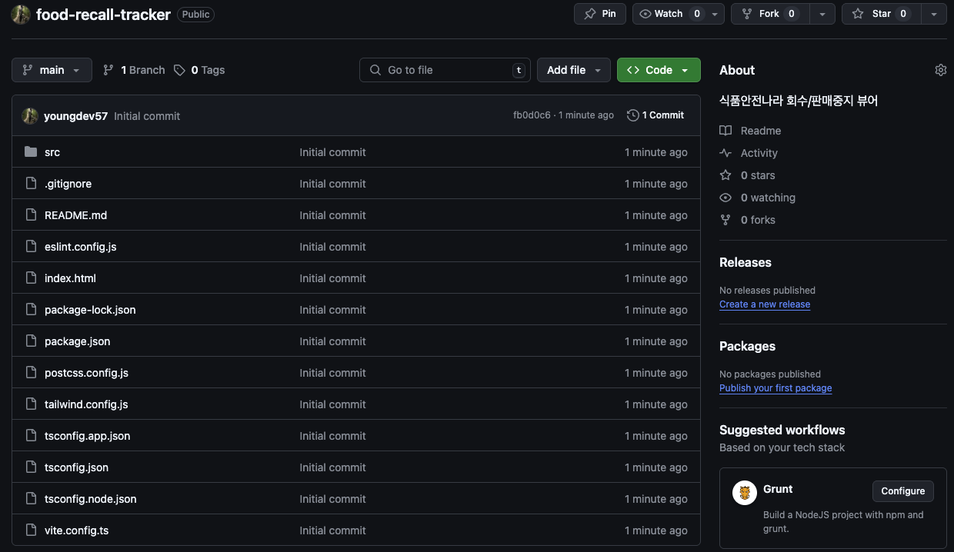Open Publish your first package link
This screenshot has height=552, width=954.
coord(776,388)
